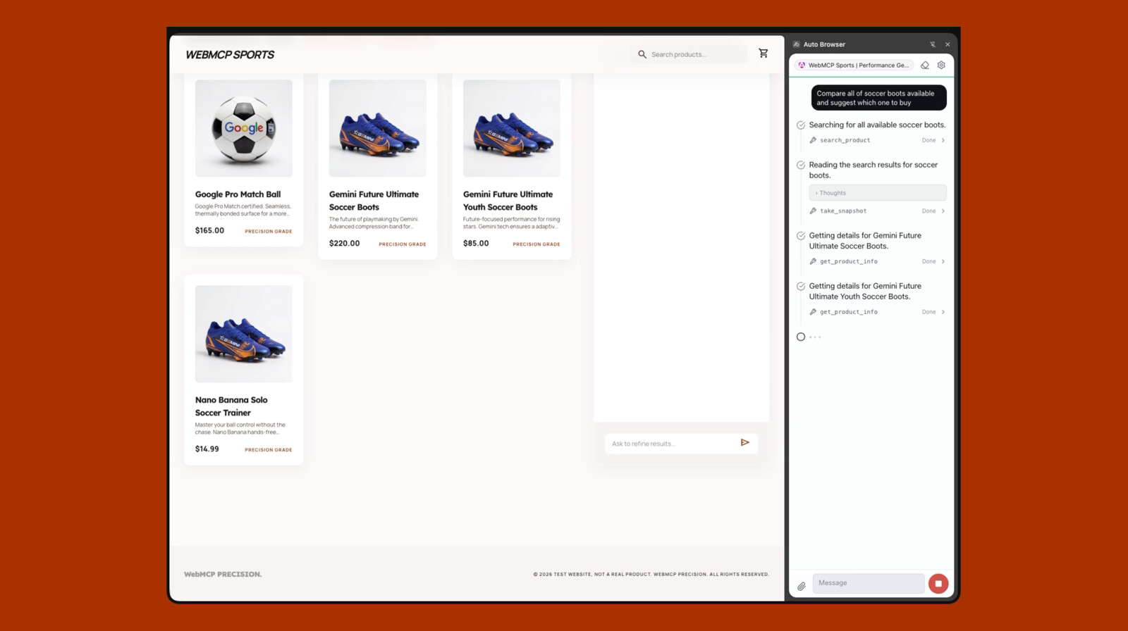Select the WebMCP Sports page tab chip
Screen dimensions: 1128x631
coord(854,65)
